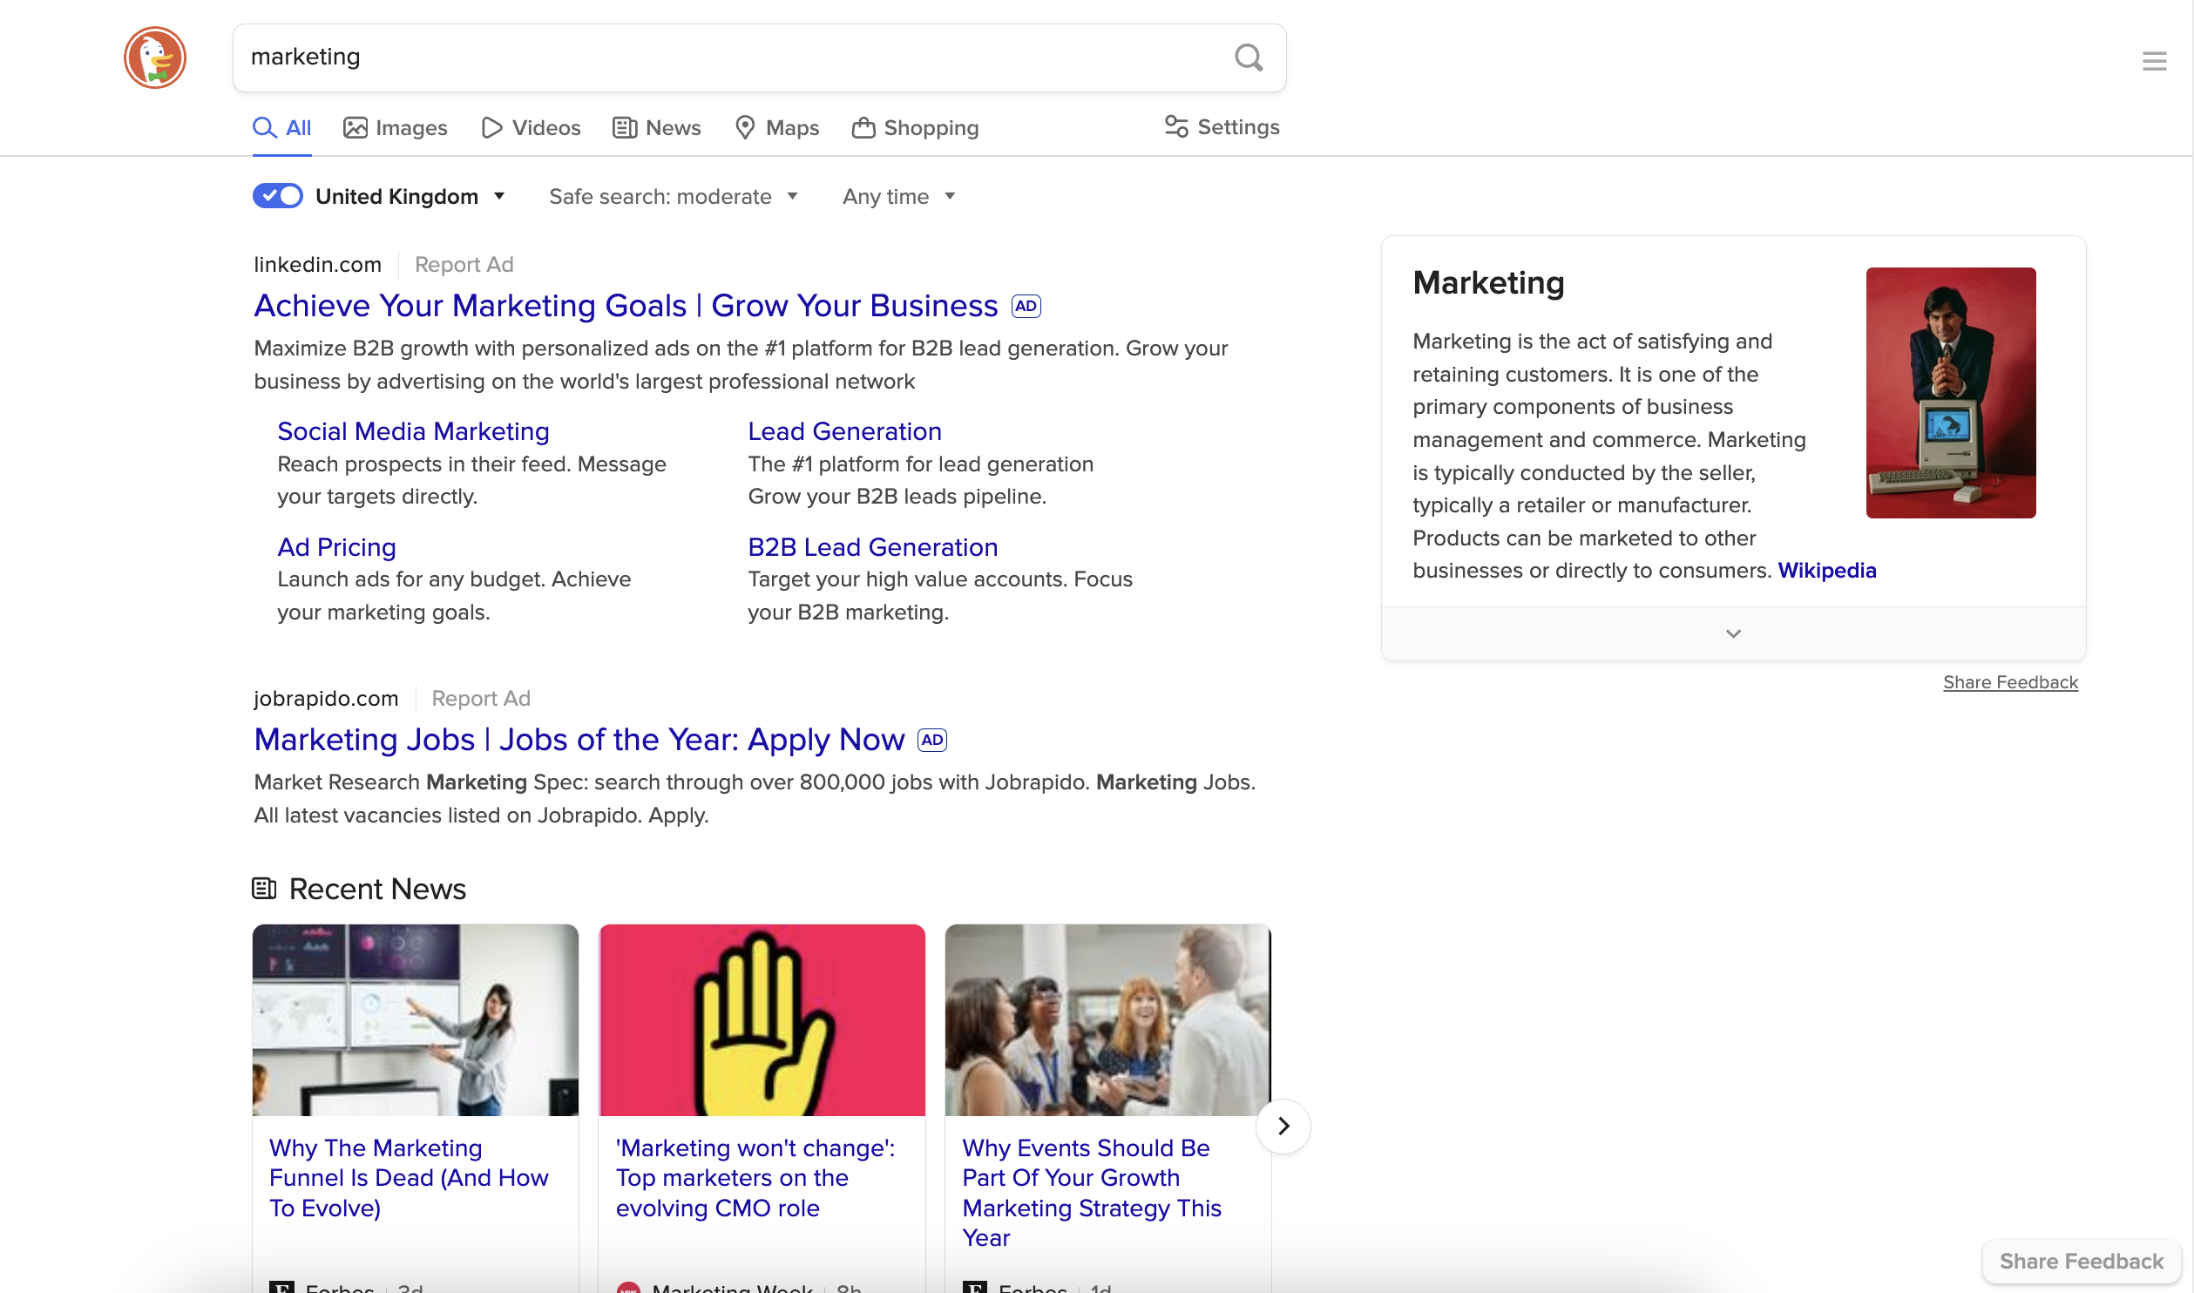Click the AD badge on Jobrapido result
The width and height of the screenshot is (2194, 1293).
click(x=932, y=741)
